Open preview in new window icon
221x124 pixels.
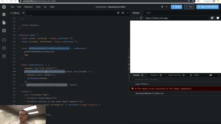[212, 18]
